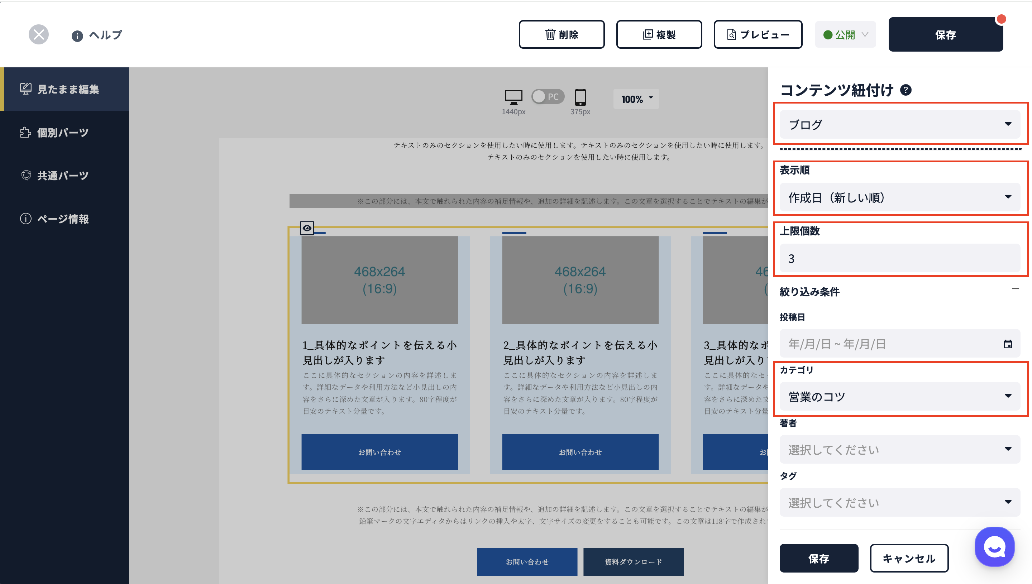Open the calendar icon in 投稿日

tap(1008, 344)
